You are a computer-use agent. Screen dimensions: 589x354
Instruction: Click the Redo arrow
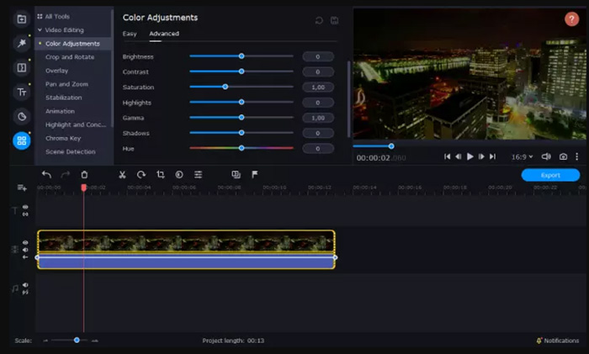pos(66,175)
